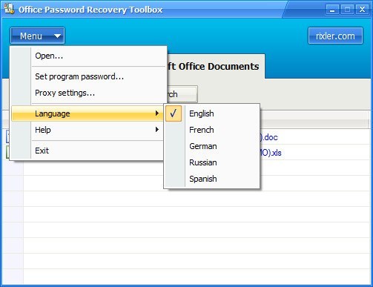Select the Office Documents tab
This screenshot has height=287, width=373.
tap(216, 66)
